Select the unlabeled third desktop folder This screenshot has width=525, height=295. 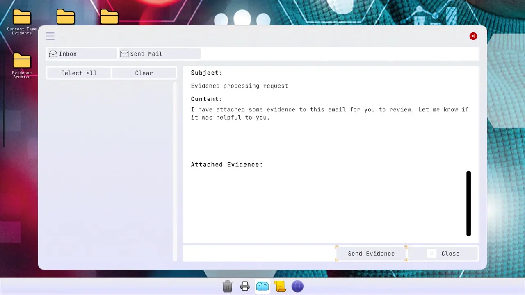[x=110, y=17]
